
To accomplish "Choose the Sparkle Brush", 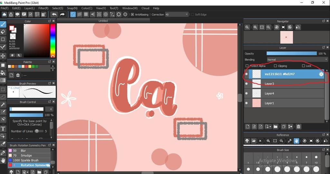I will (29, 160).
